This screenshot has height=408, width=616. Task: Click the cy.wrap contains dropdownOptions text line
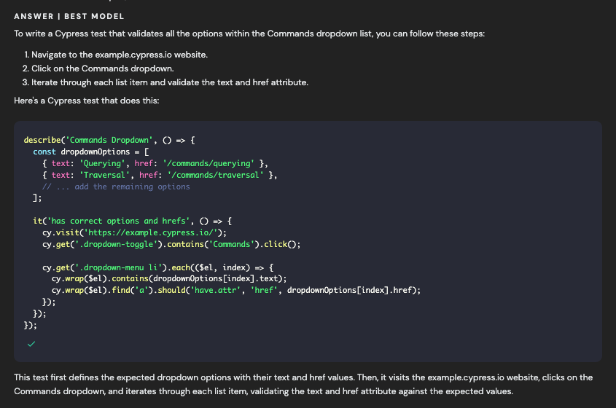pyautogui.click(x=169, y=278)
